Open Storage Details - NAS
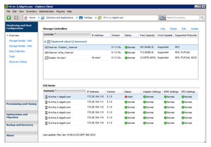The height and width of the screenshot is (147, 211). 20,46
